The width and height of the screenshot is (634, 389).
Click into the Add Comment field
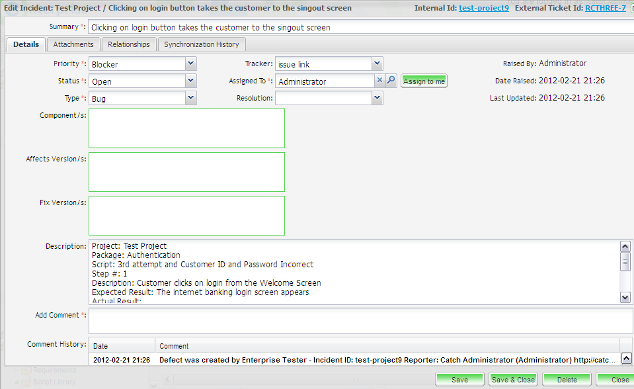[x=360, y=321]
